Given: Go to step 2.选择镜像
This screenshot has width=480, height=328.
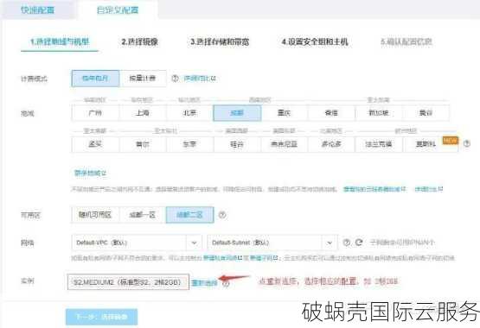Looking at the screenshot, I should pos(139,41).
